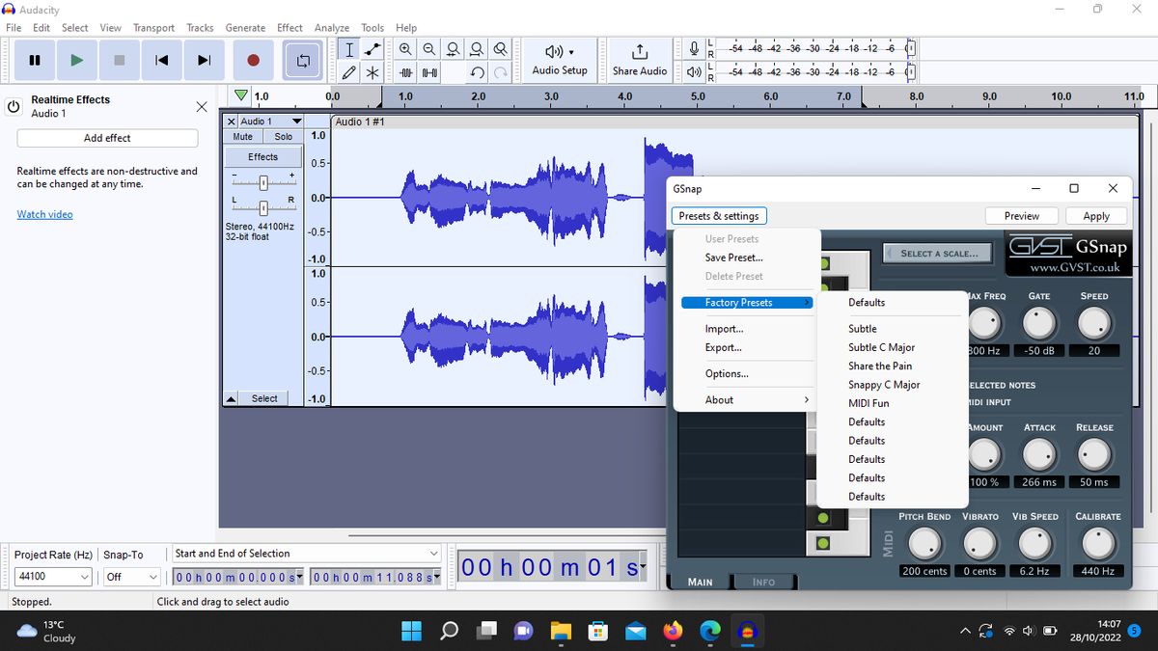The height and width of the screenshot is (651, 1158).
Task: Open the Snap-To dropdown
Action: [x=131, y=576]
